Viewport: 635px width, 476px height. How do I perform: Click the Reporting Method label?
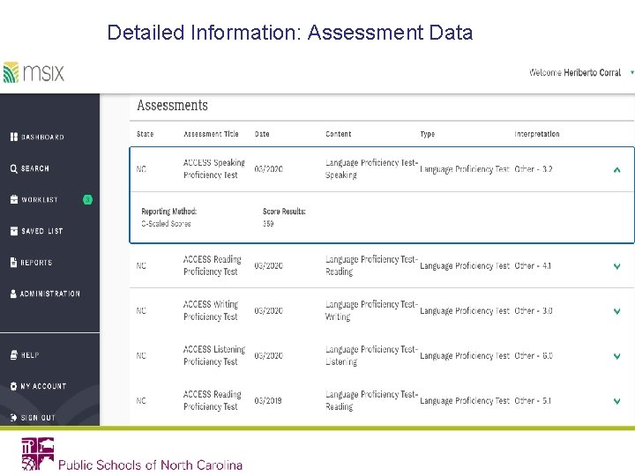168,212
